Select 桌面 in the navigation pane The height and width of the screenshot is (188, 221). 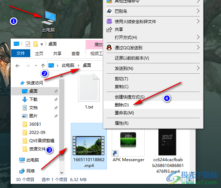[x=35, y=91]
